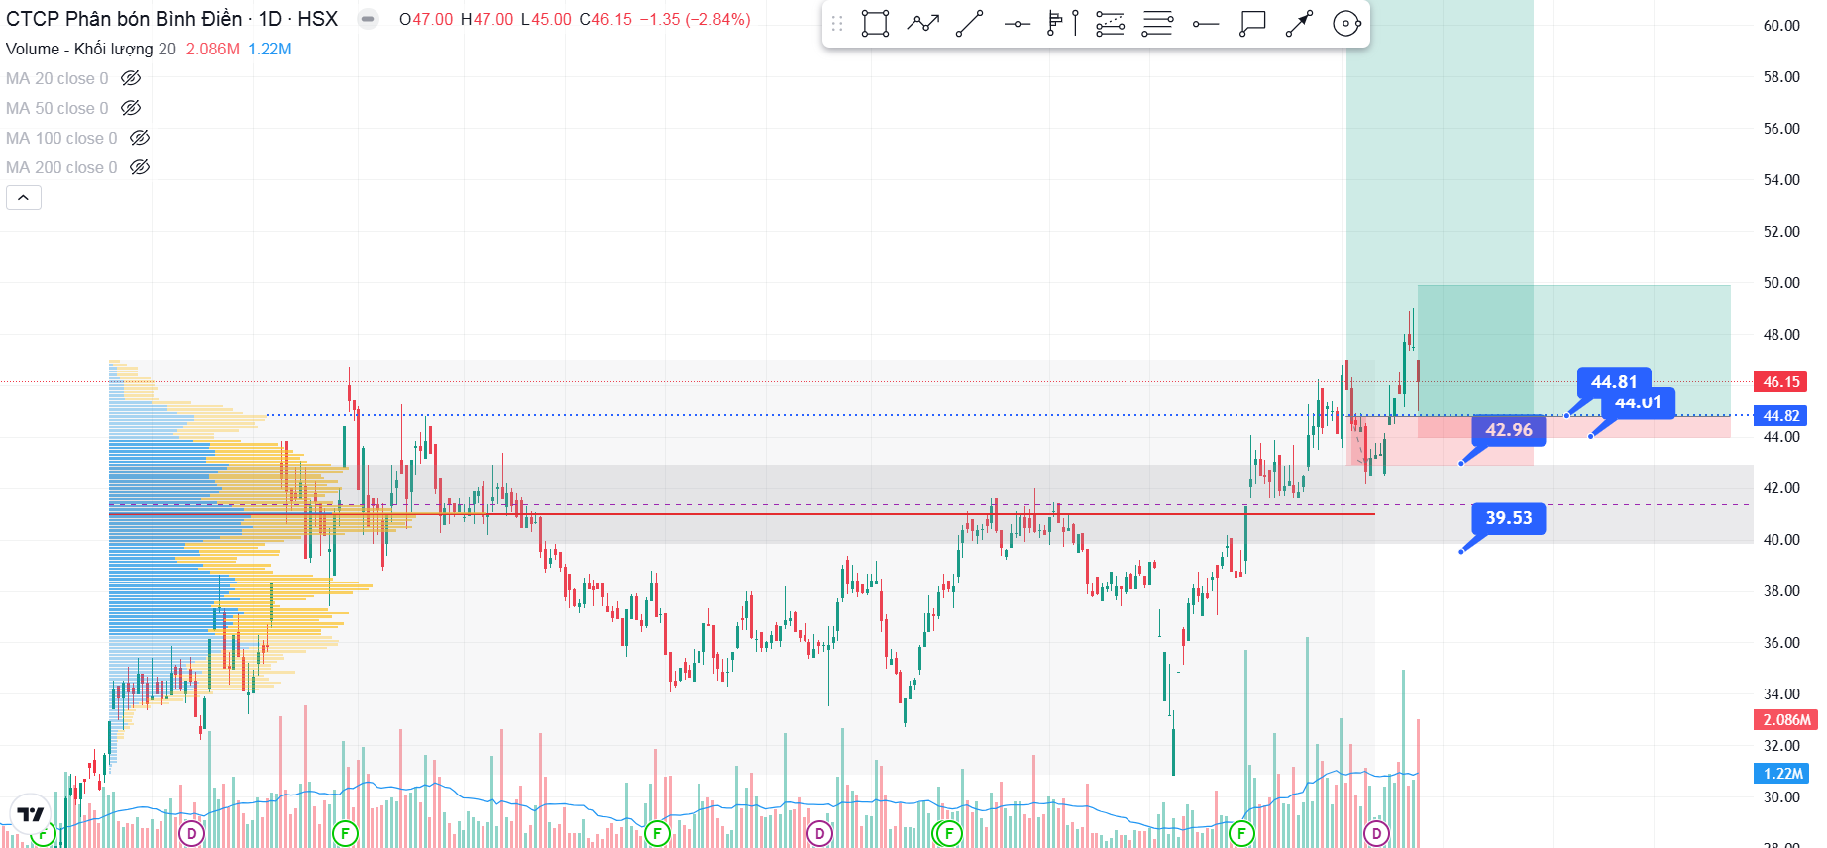
Task: Collapse the indicator legend
Action: [x=24, y=198]
